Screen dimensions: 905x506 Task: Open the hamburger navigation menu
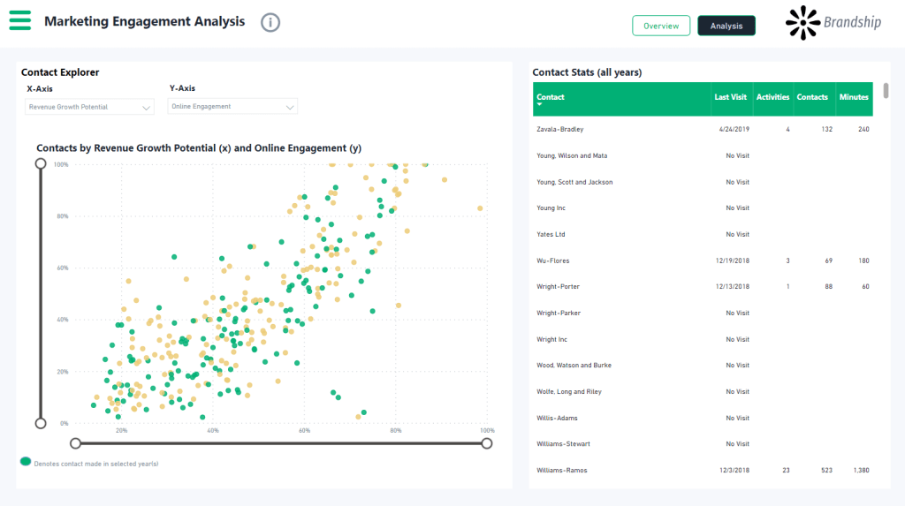[x=20, y=21]
